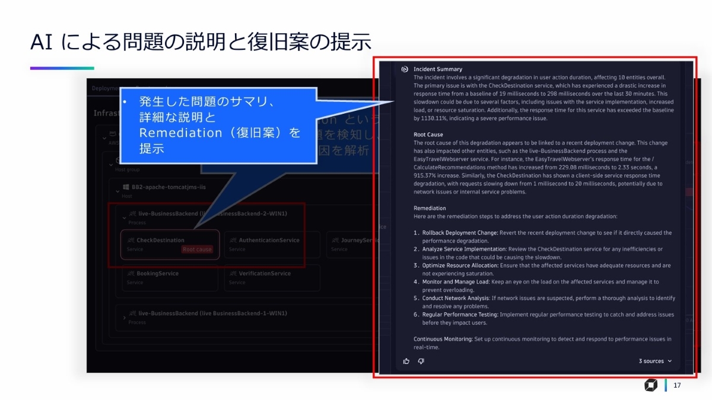Click the CheckDestination service icon
712x400 pixels.
click(x=131, y=240)
